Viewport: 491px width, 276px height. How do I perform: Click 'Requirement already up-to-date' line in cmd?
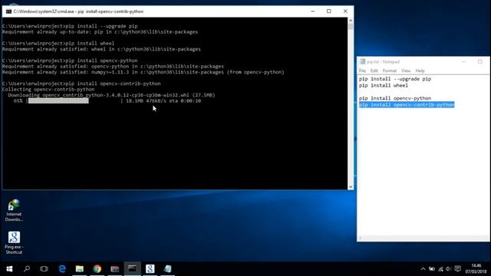pyautogui.click(x=100, y=31)
